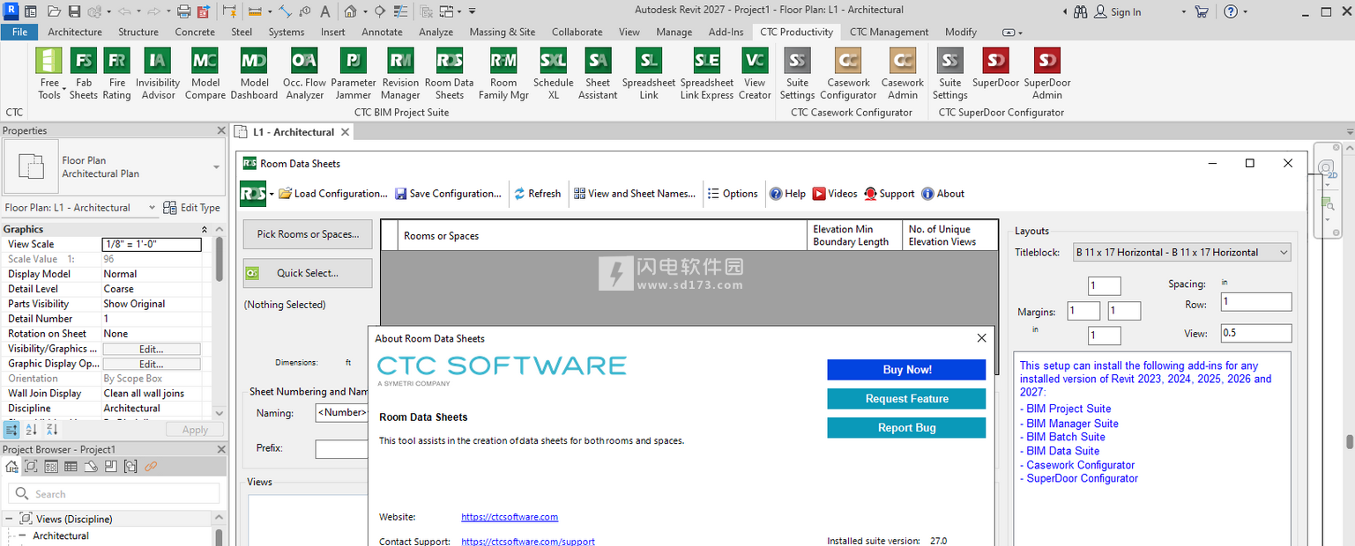
Task: Launch Casework Configurator tool
Action: click(848, 73)
